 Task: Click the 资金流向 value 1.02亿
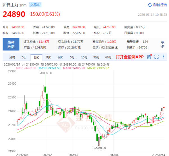(x=112, y=42)
